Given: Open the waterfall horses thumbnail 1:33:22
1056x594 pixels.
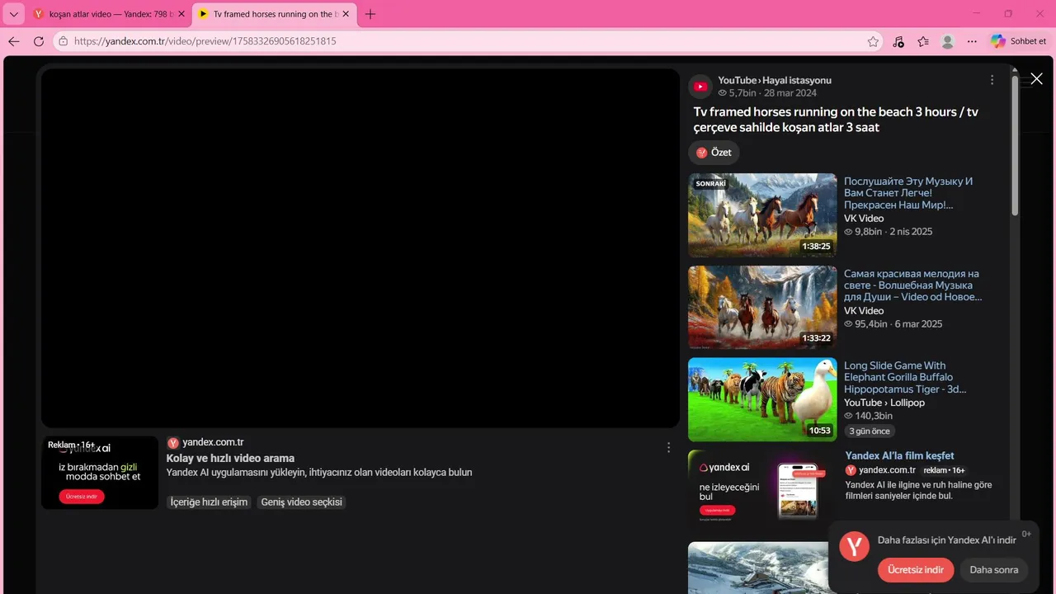Looking at the screenshot, I should pos(762,307).
